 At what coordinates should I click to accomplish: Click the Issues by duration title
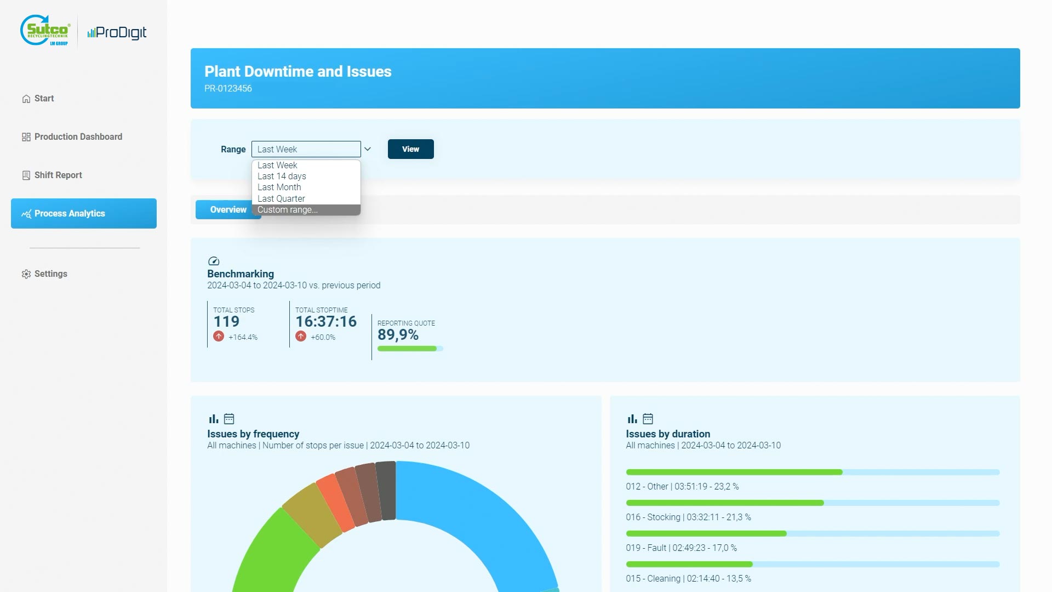tap(668, 434)
